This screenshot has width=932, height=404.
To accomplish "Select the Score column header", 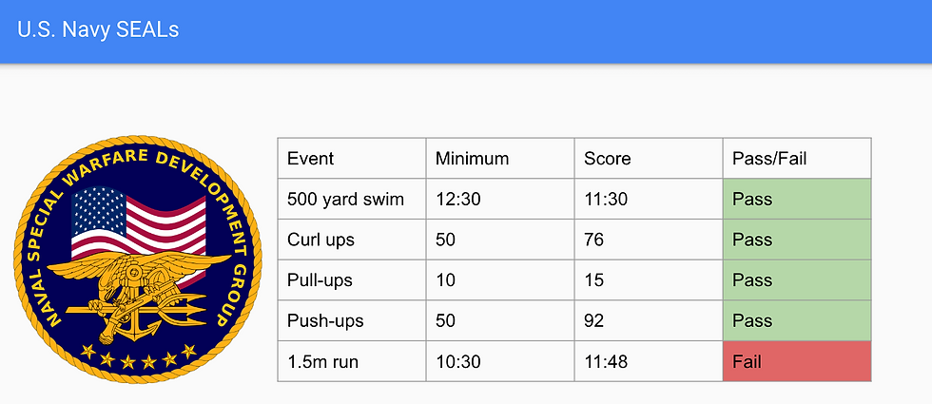I will coord(649,158).
